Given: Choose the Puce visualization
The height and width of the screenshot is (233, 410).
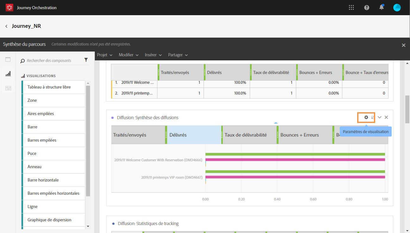Looking at the screenshot, I should click(x=53, y=153).
